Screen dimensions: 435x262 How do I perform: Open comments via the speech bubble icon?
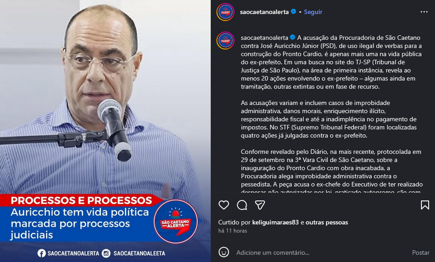pyautogui.click(x=242, y=205)
